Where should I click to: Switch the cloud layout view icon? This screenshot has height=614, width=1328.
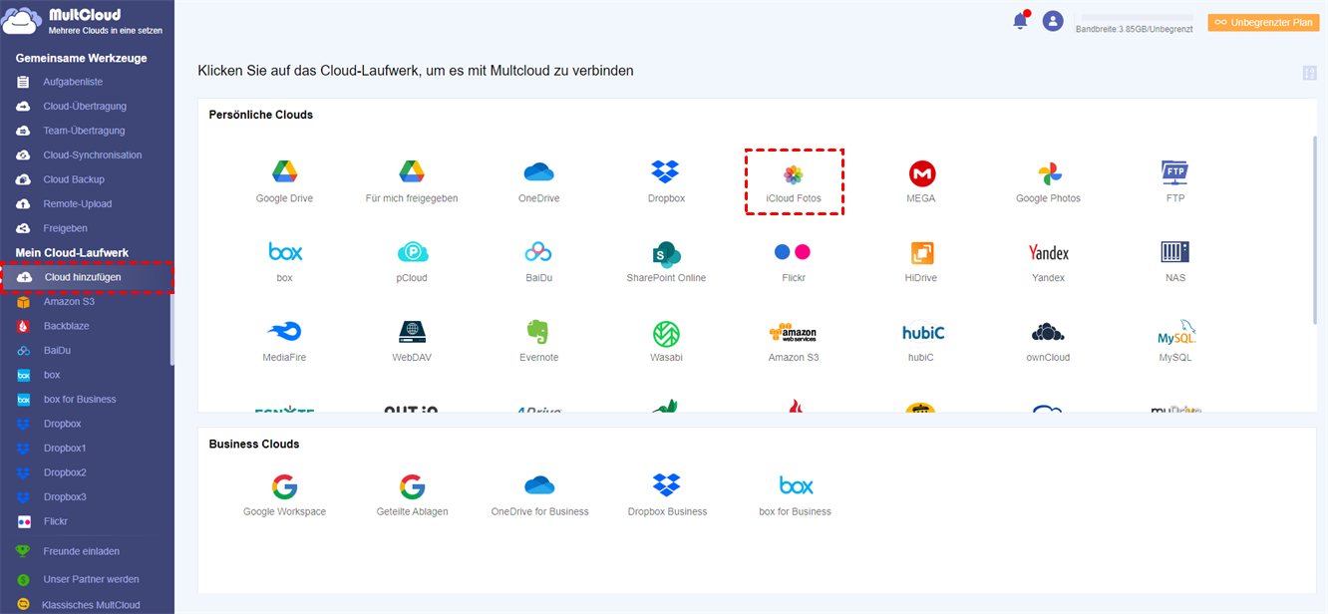[1309, 73]
